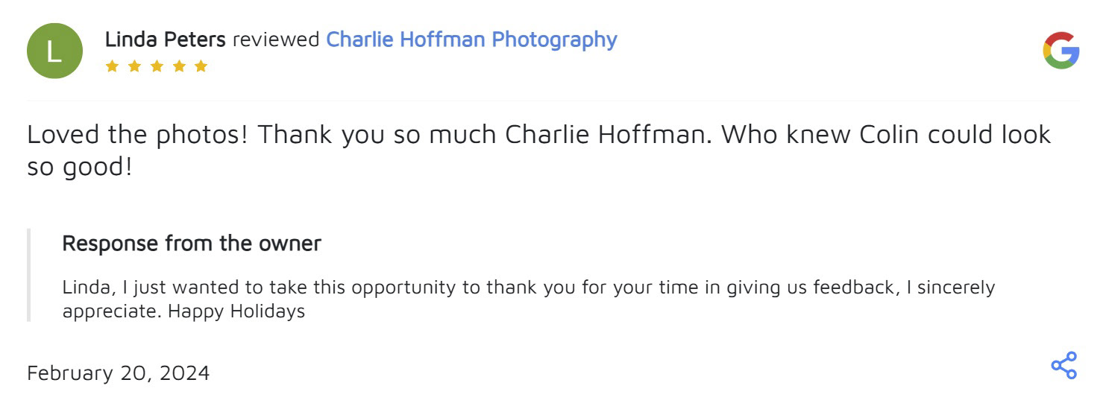Screen dimensions: 1106x409
Task: Click the word "reviewed" in the header
Action: pyautogui.click(x=276, y=39)
